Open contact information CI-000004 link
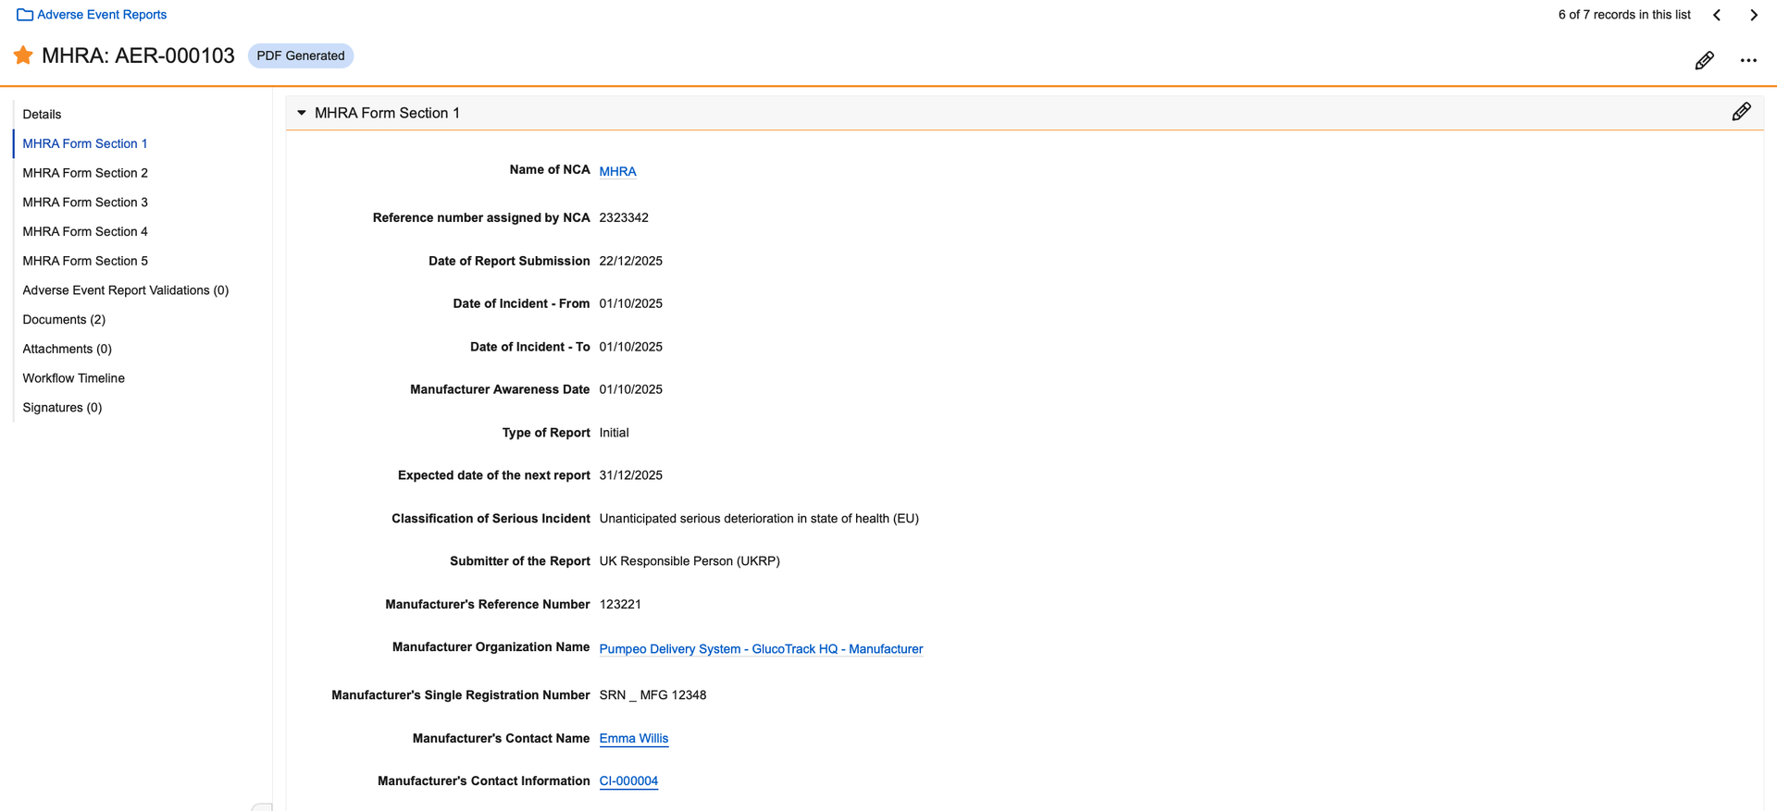This screenshot has width=1777, height=811. tap(628, 781)
